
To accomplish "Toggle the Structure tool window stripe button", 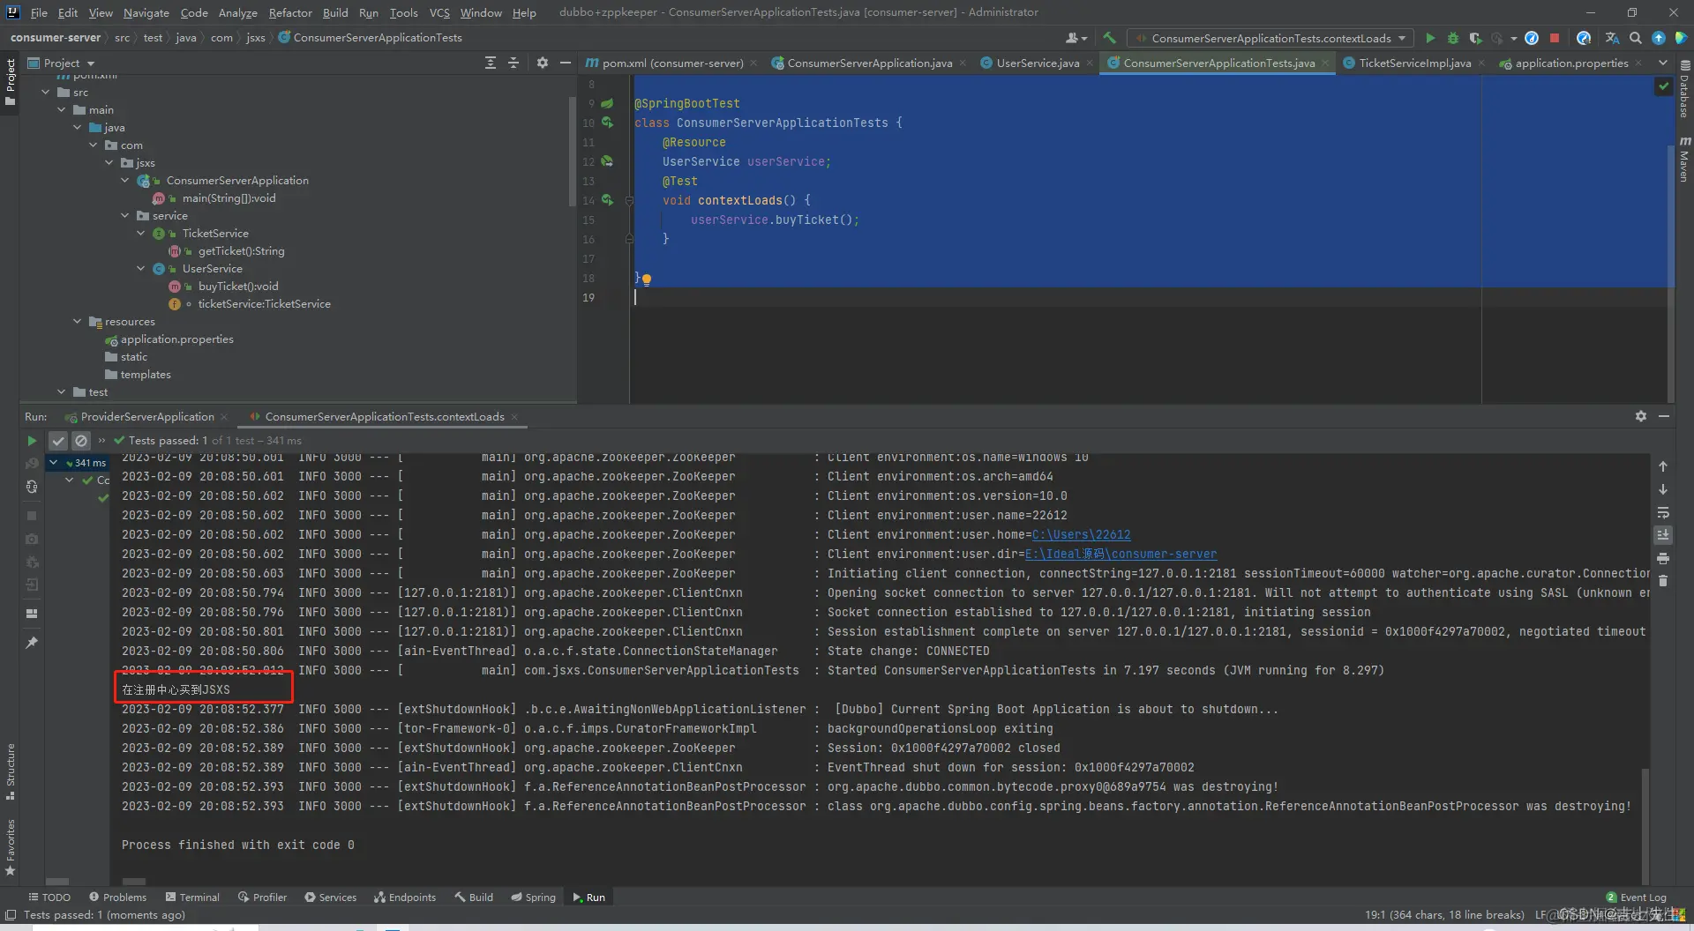I will (x=11, y=771).
